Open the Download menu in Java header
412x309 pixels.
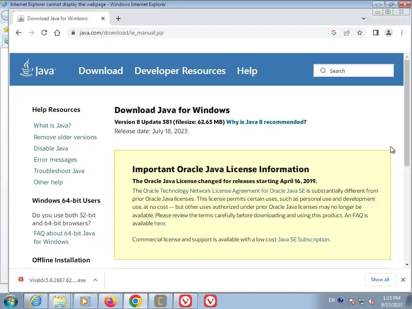(x=101, y=71)
